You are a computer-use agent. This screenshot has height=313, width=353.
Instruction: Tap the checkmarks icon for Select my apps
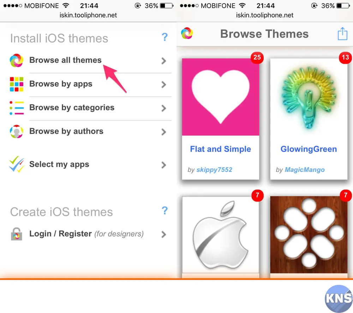click(x=17, y=164)
